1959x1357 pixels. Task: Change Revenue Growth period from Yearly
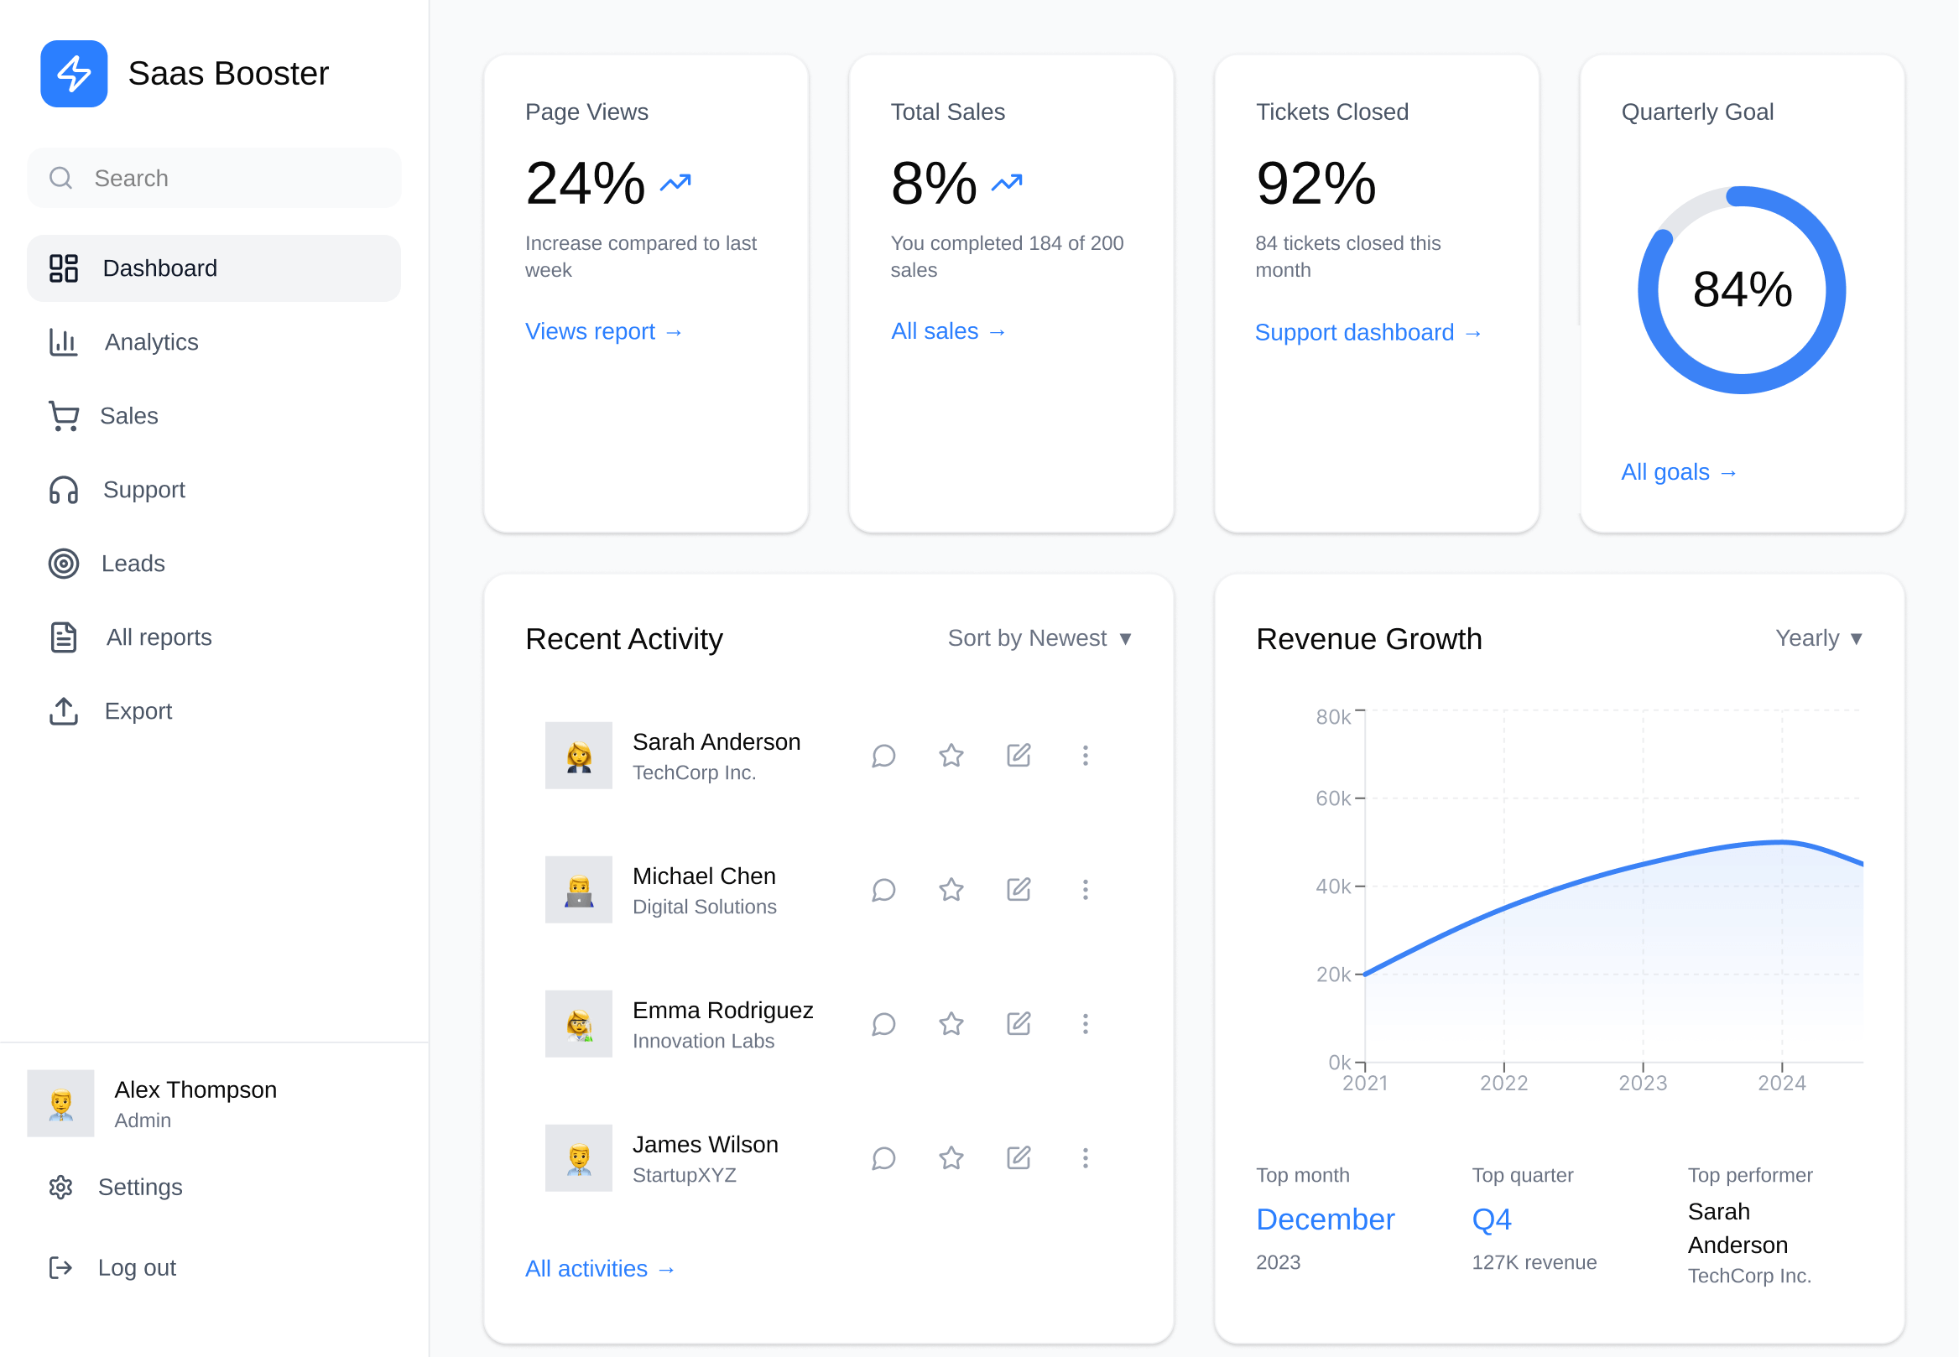coord(1819,637)
